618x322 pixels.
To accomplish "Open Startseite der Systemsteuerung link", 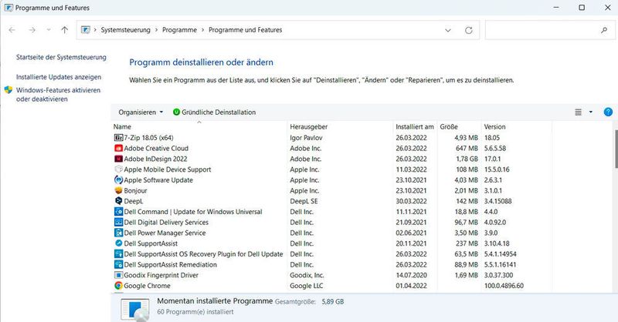I will click(x=61, y=58).
